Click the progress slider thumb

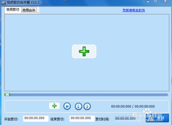tap(7, 95)
